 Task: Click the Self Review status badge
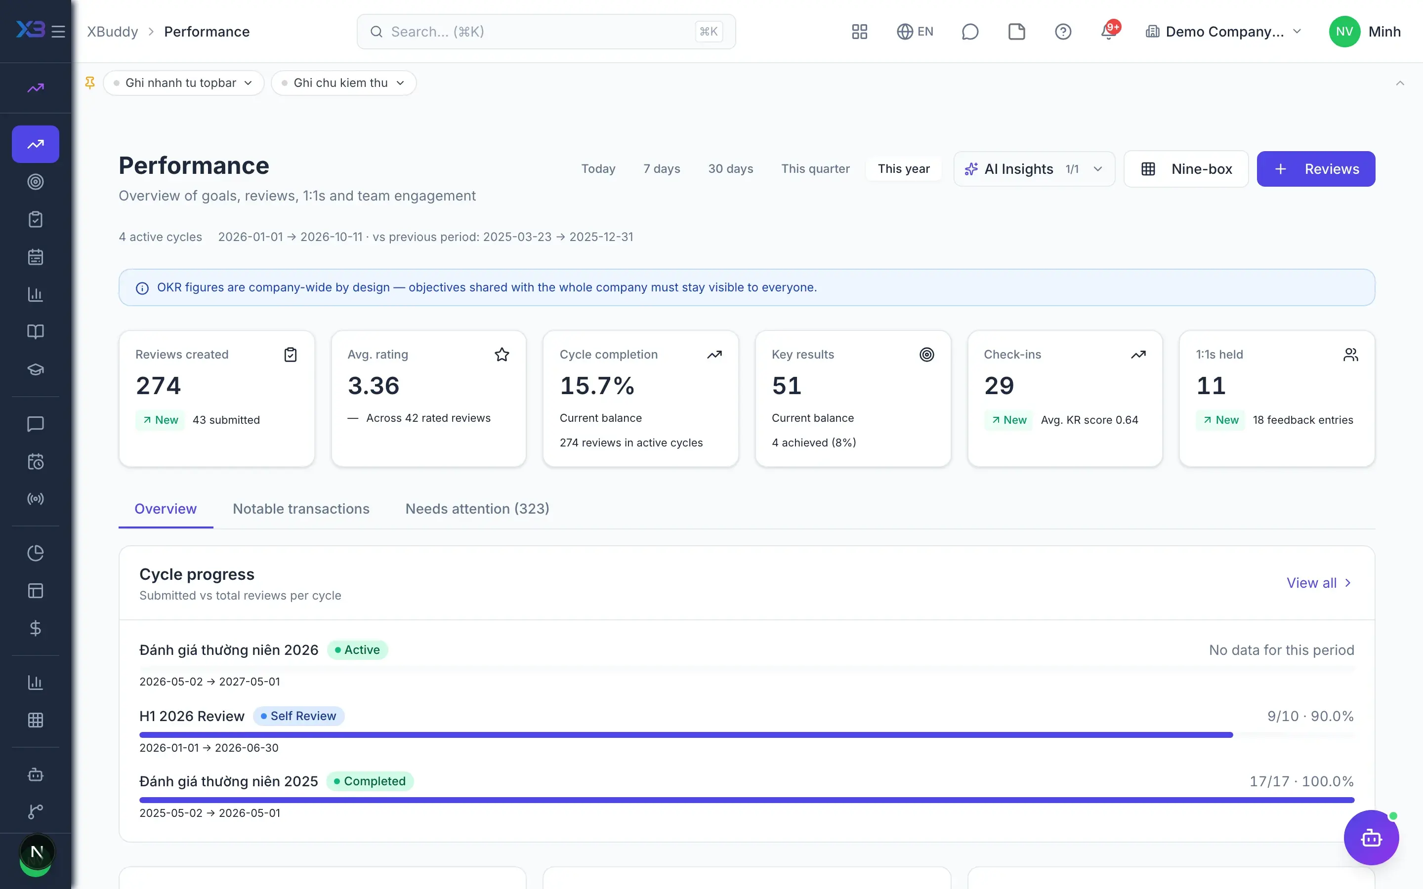pos(299,716)
